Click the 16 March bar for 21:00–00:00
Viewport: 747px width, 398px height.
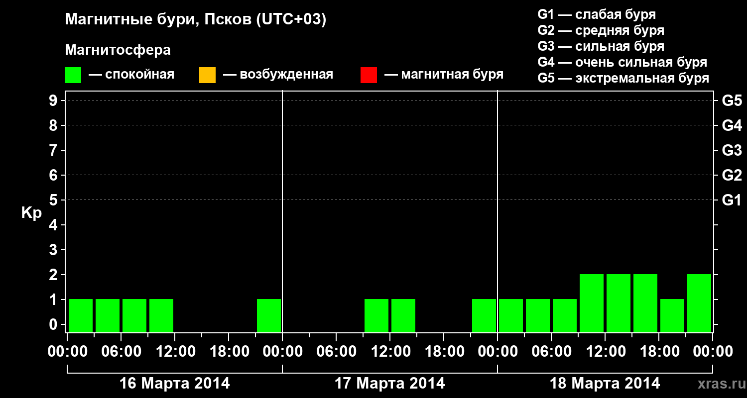tap(269, 315)
